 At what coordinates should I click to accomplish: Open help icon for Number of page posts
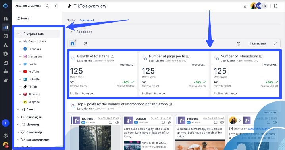[x=188, y=56]
